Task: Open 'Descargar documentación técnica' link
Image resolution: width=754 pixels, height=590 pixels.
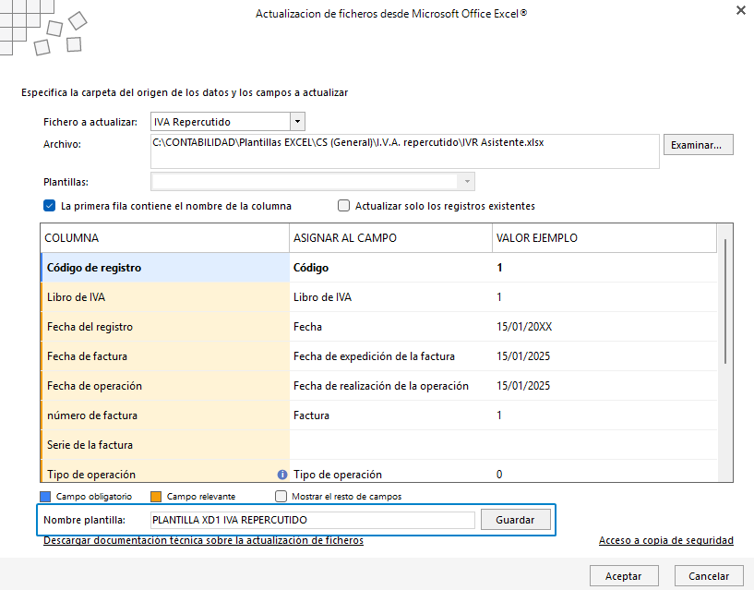Action: 203,540
